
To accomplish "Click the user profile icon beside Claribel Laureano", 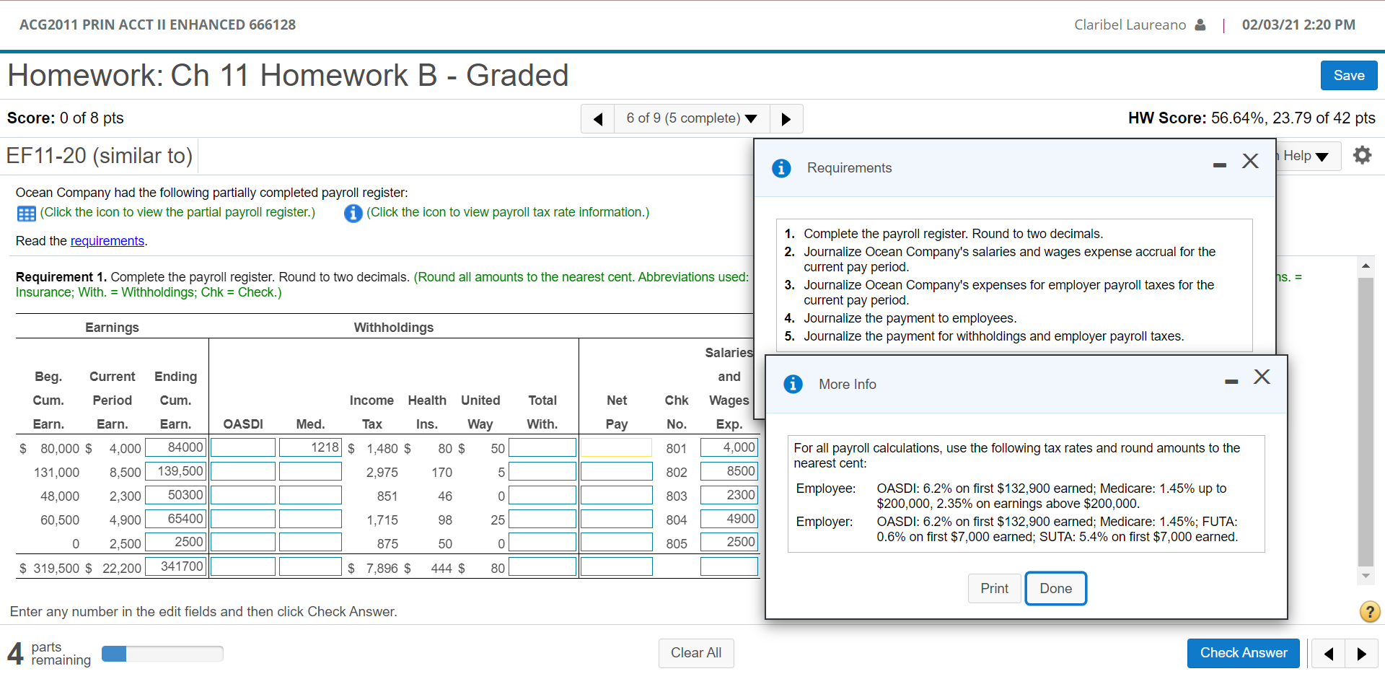I will pos(1200,25).
